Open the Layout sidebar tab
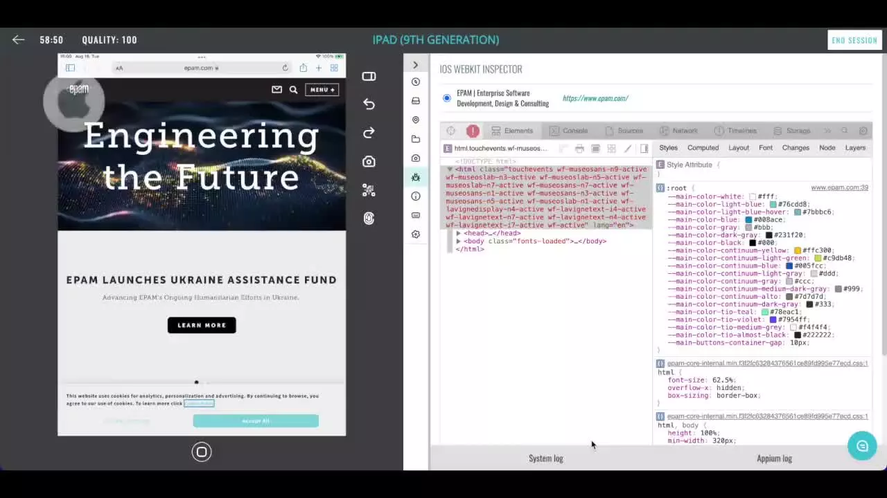The image size is (887, 498). click(x=739, y=148)
